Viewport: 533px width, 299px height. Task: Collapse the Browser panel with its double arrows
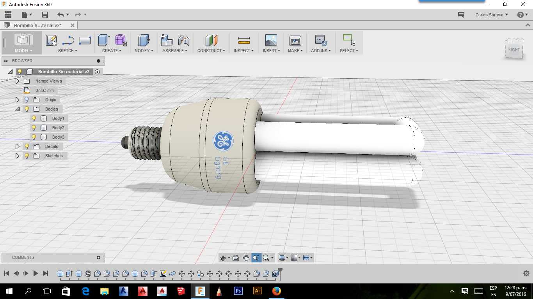[6, 61]
